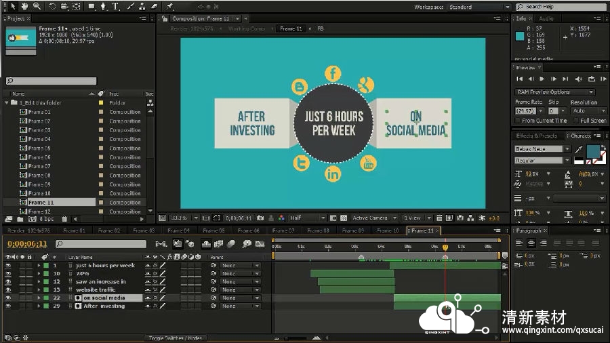Switch to Frame 01 timeline tab
The height and width of the screenshot is (343, 610).
point(74,230)
